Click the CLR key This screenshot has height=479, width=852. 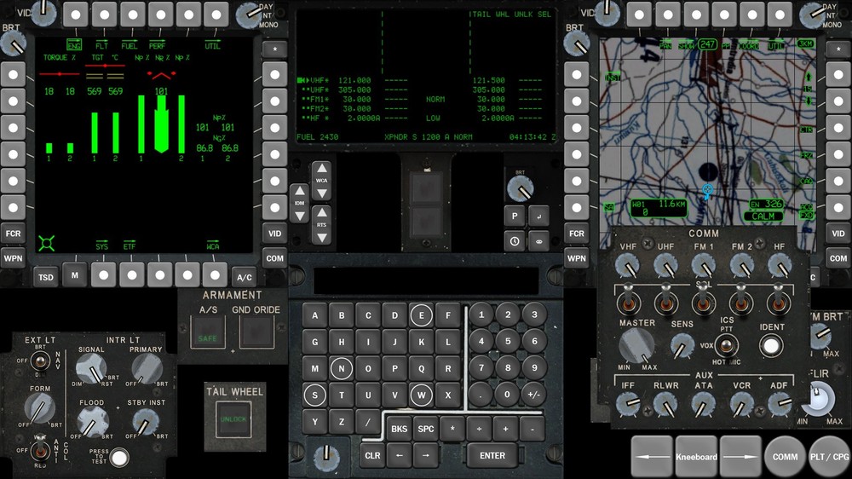372,456
